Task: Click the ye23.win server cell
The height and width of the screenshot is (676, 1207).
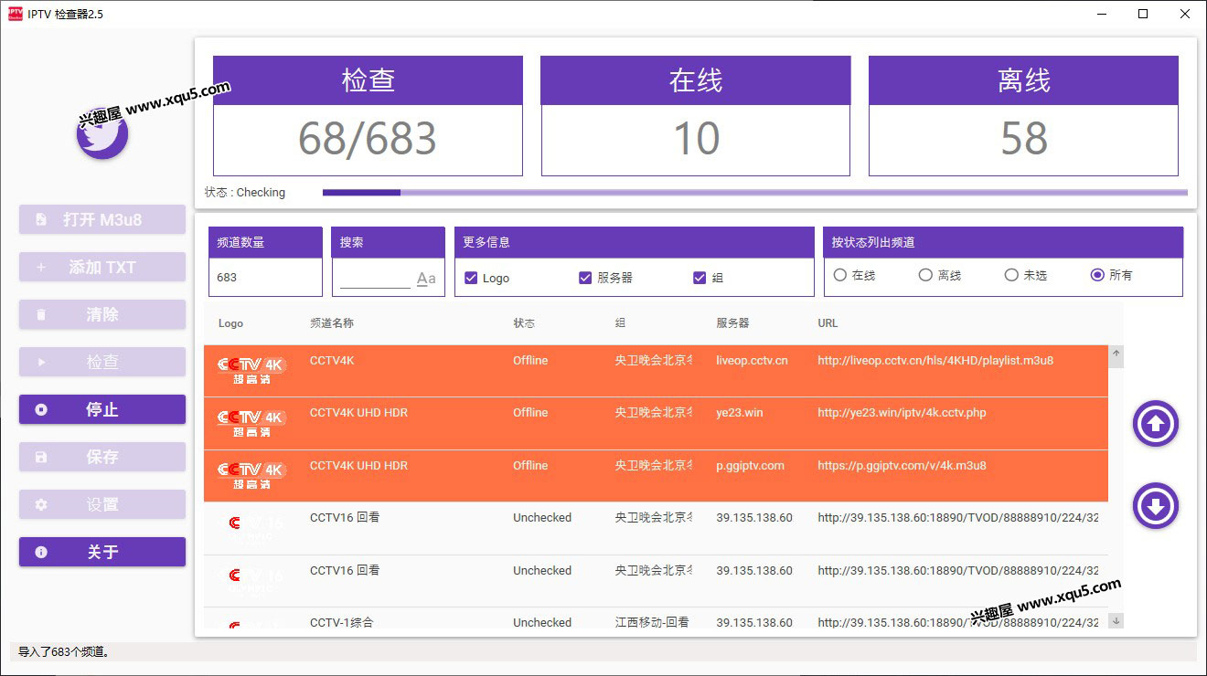Action: (x=740, y=413)
